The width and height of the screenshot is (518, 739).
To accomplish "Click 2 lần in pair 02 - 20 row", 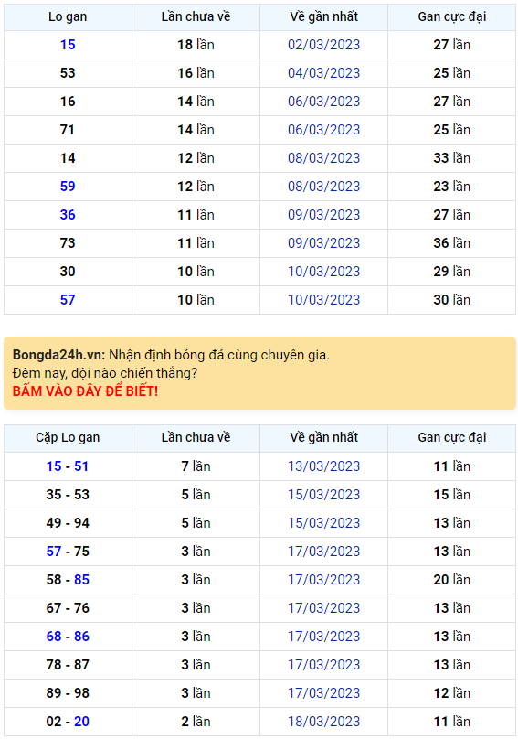I will [x=196, y=722].
